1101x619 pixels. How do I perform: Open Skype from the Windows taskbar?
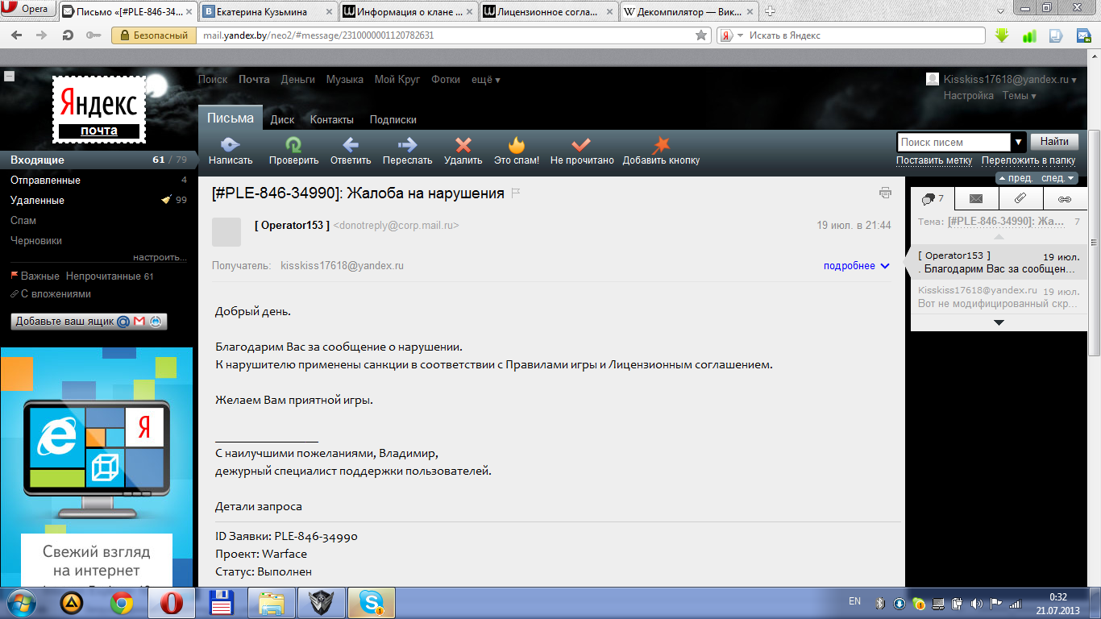click(372, 602)
